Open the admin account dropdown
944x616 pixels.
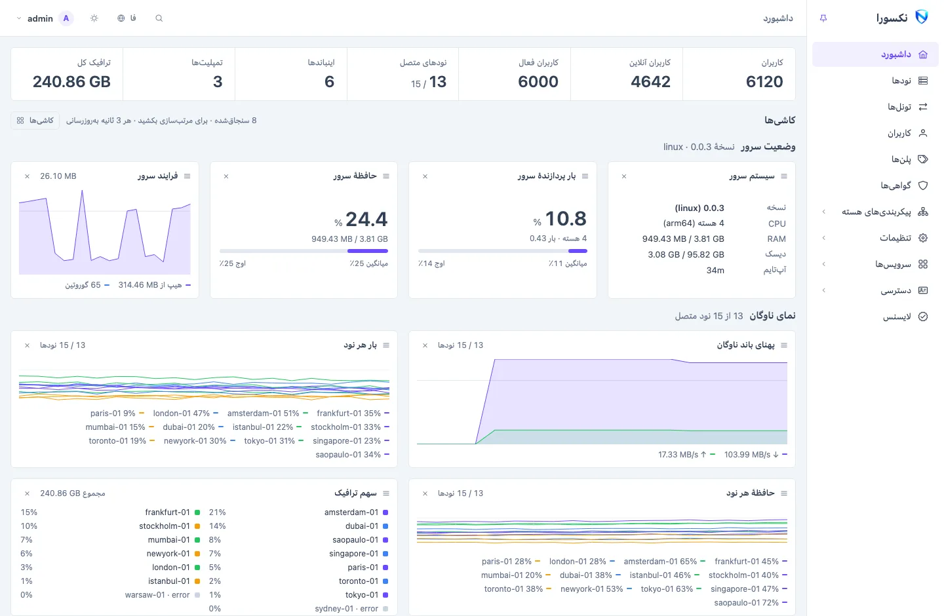click(x=43, y=18)
